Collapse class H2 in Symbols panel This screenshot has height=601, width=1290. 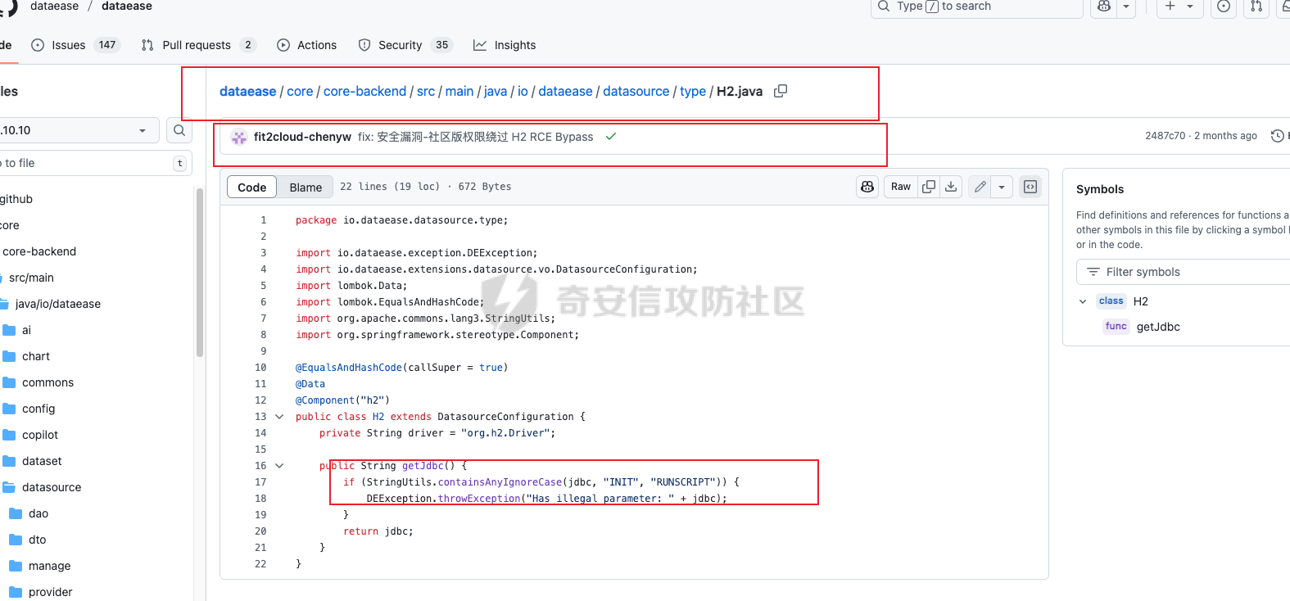click(x=1083, y=301)
